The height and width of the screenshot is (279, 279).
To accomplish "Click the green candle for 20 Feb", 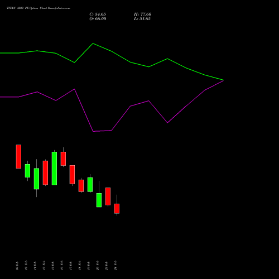I will tap(99, 200).
